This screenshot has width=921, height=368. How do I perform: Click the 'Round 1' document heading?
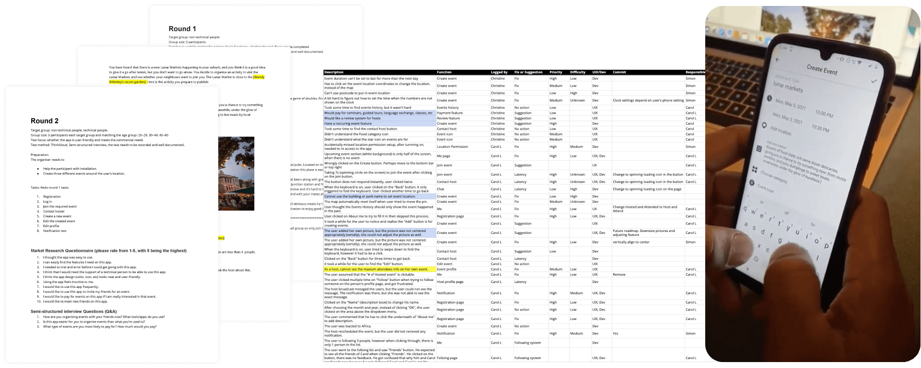point(182,29)
